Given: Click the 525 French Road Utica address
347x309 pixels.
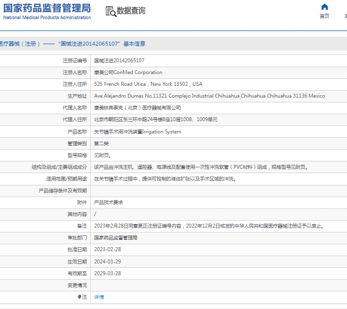Looking at the screenshot, I should [148, 84].
